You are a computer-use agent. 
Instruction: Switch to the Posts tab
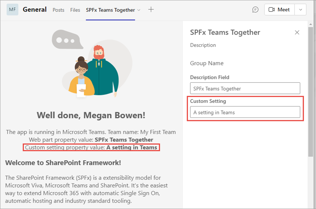(x=58, y=10)
